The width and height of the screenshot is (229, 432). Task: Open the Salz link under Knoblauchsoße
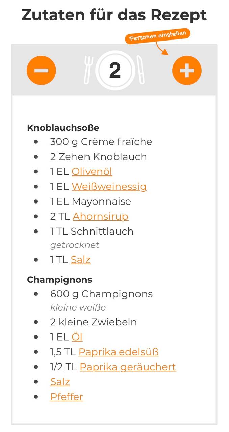coord(80,260)
